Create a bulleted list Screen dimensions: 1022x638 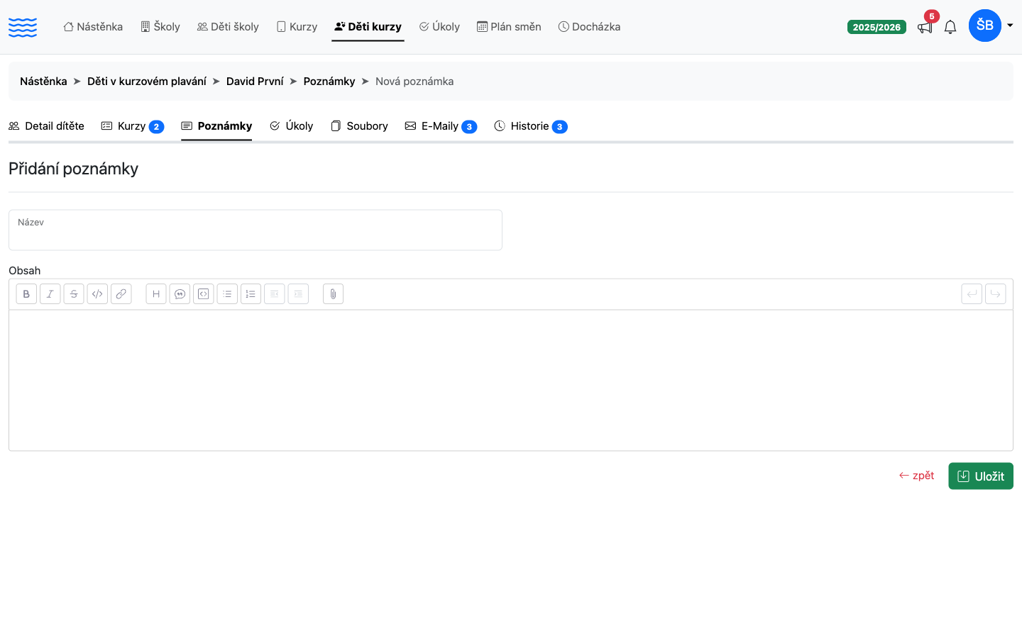click(227, 294)
